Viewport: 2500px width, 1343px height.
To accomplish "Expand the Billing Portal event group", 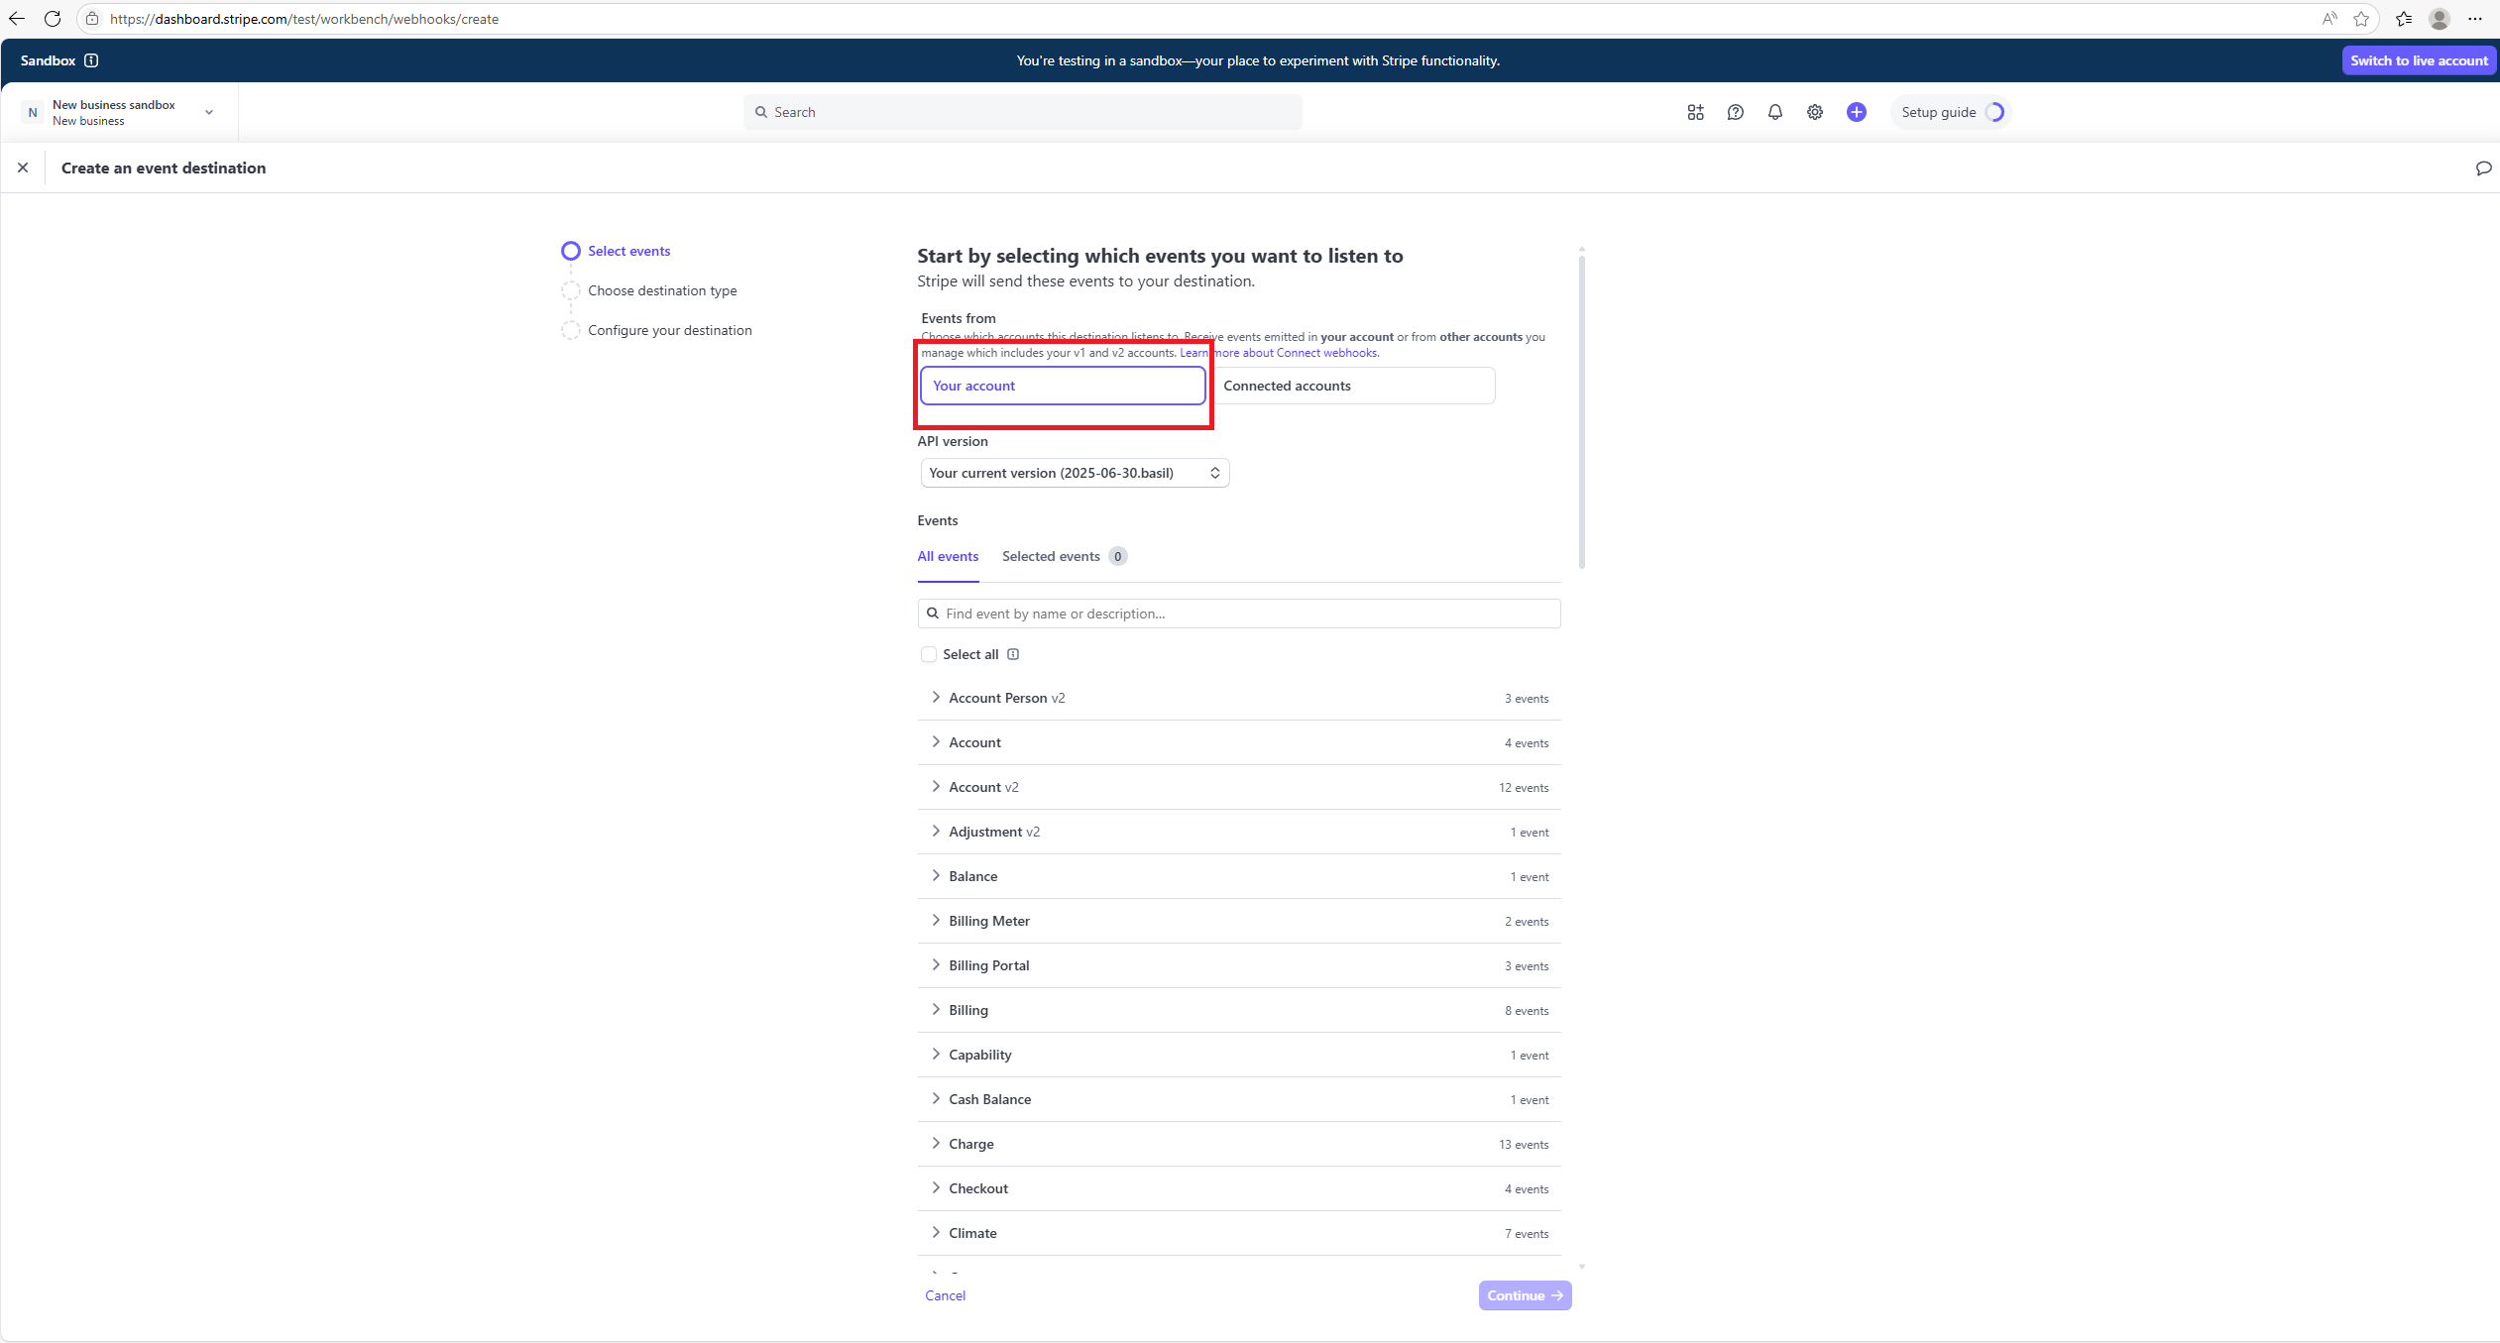I will (x=1239, y=965).
